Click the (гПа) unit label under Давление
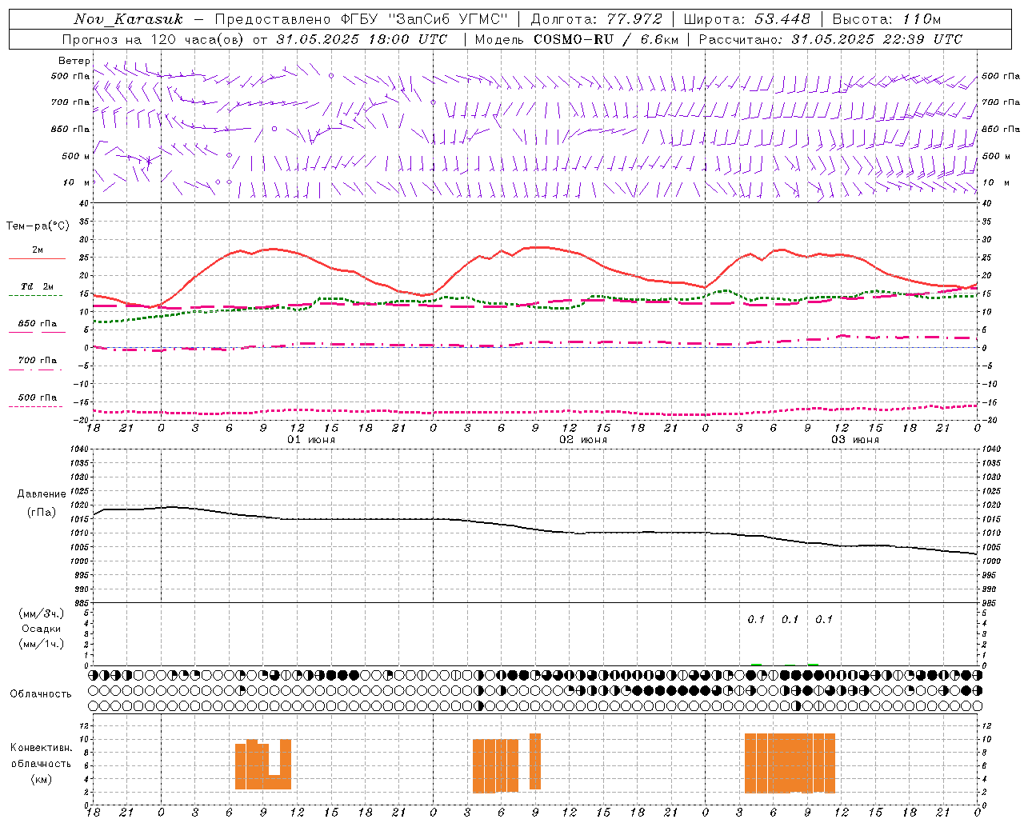Viewport: 1024px width, 819px height. pos(42,512)
